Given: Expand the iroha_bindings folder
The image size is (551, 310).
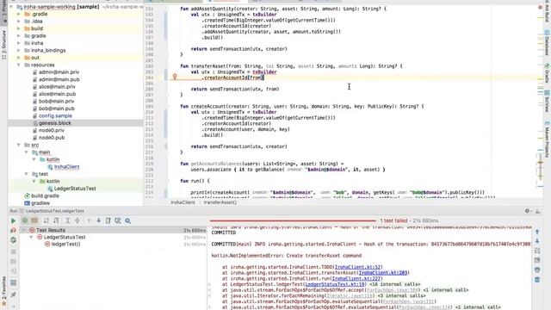Looking at the screenshot, I should (19, 50).
